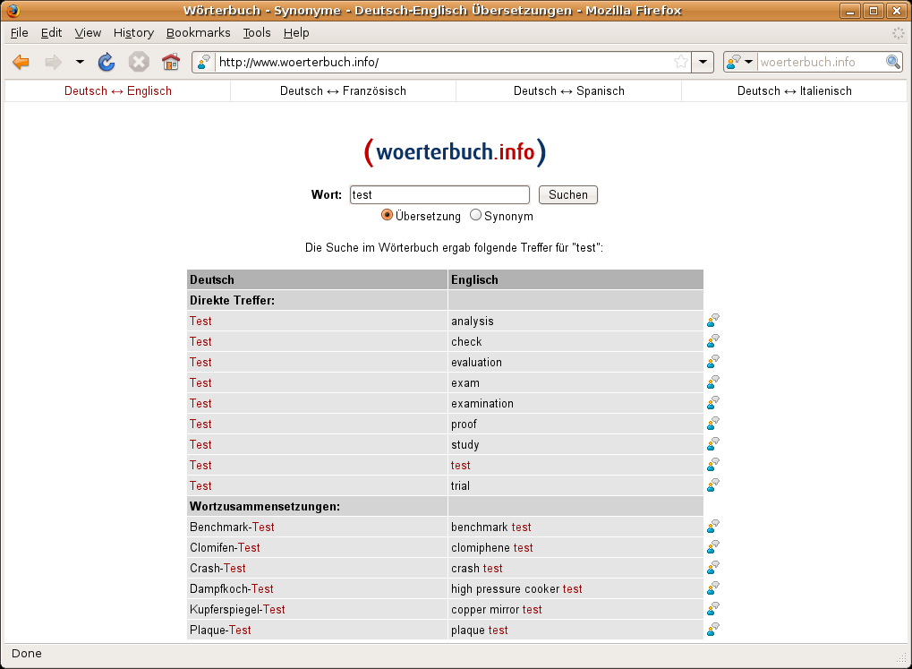Click 'test' link in 'plaque test'
Screen dimensions: 912x669
[x=498, y=630]
